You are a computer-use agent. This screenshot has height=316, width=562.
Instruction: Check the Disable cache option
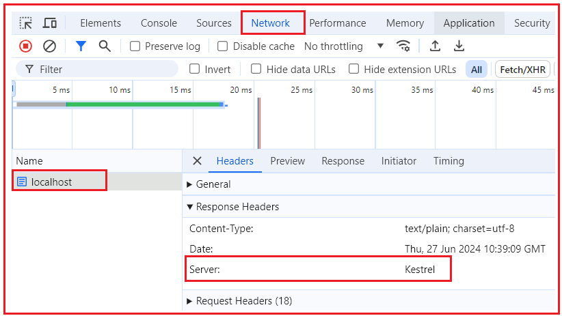223,46
